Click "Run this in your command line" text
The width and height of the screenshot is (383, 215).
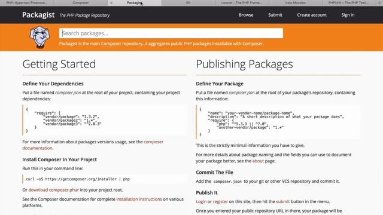(53, 168)
